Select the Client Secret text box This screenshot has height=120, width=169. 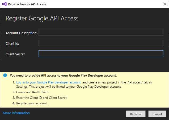click(x=101, y=54)
